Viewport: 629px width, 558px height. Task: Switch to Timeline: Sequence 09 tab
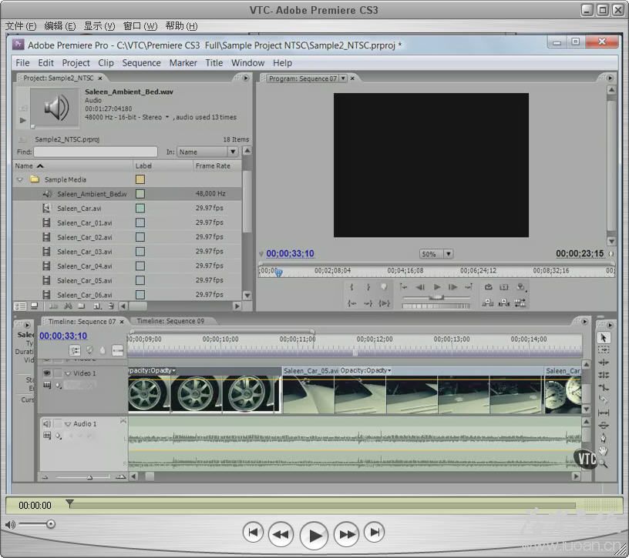coord(170,321)
